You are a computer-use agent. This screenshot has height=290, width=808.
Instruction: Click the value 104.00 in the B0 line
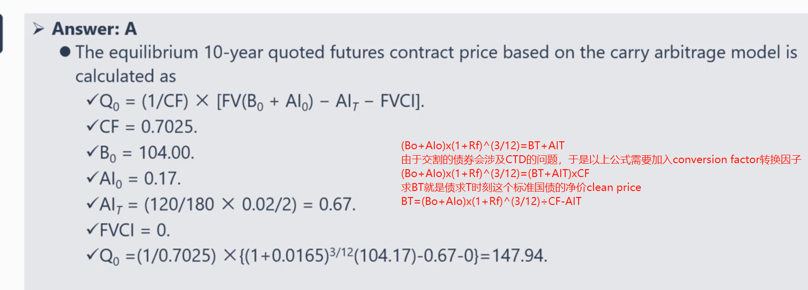point(166,153)
